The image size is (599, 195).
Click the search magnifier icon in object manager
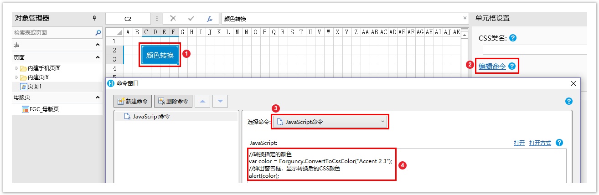[x=98, y=33]
